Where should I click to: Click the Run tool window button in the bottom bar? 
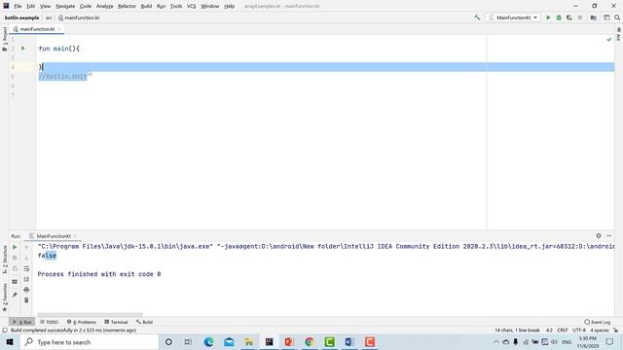coord(22,322)
